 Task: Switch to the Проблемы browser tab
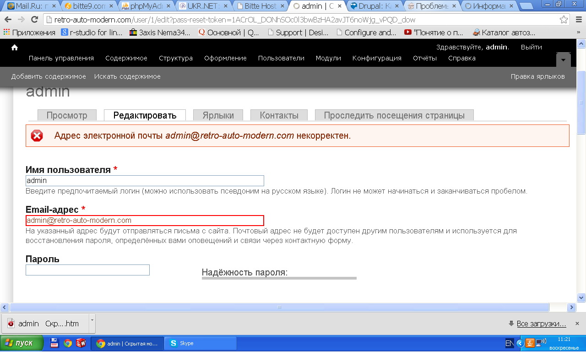tap(431, 6)
